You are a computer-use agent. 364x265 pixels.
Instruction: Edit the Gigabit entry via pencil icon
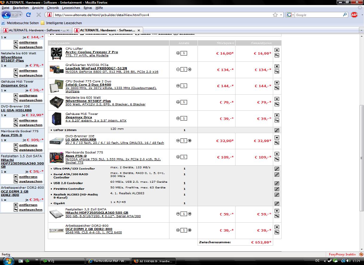[x=277, y=204]
